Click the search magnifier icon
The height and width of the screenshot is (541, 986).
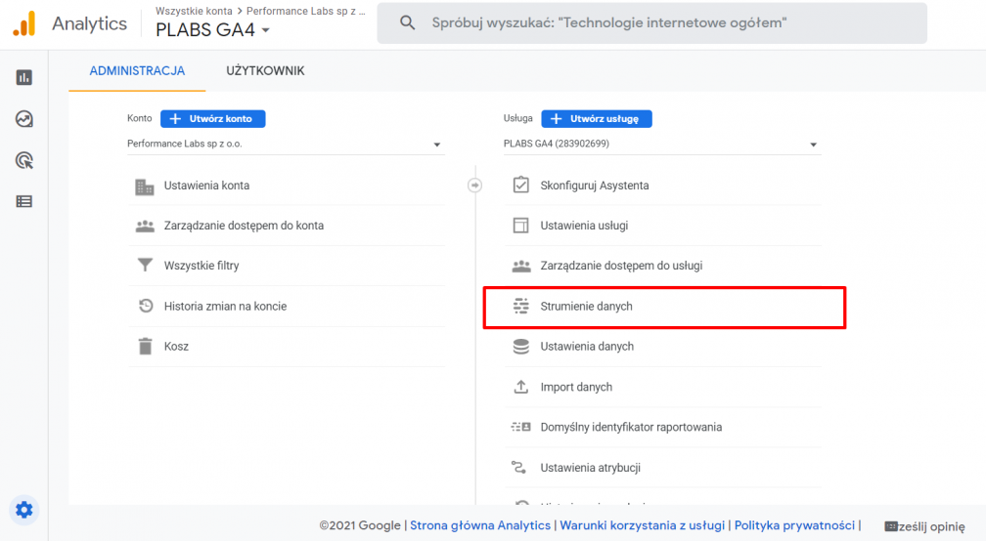(408, 23)
